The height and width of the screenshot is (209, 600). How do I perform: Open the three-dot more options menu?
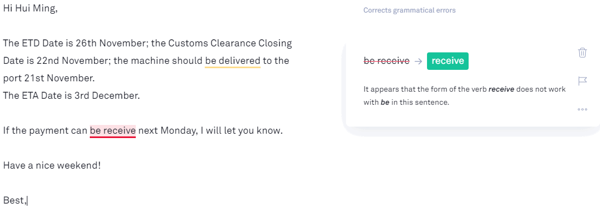point(582,110)
